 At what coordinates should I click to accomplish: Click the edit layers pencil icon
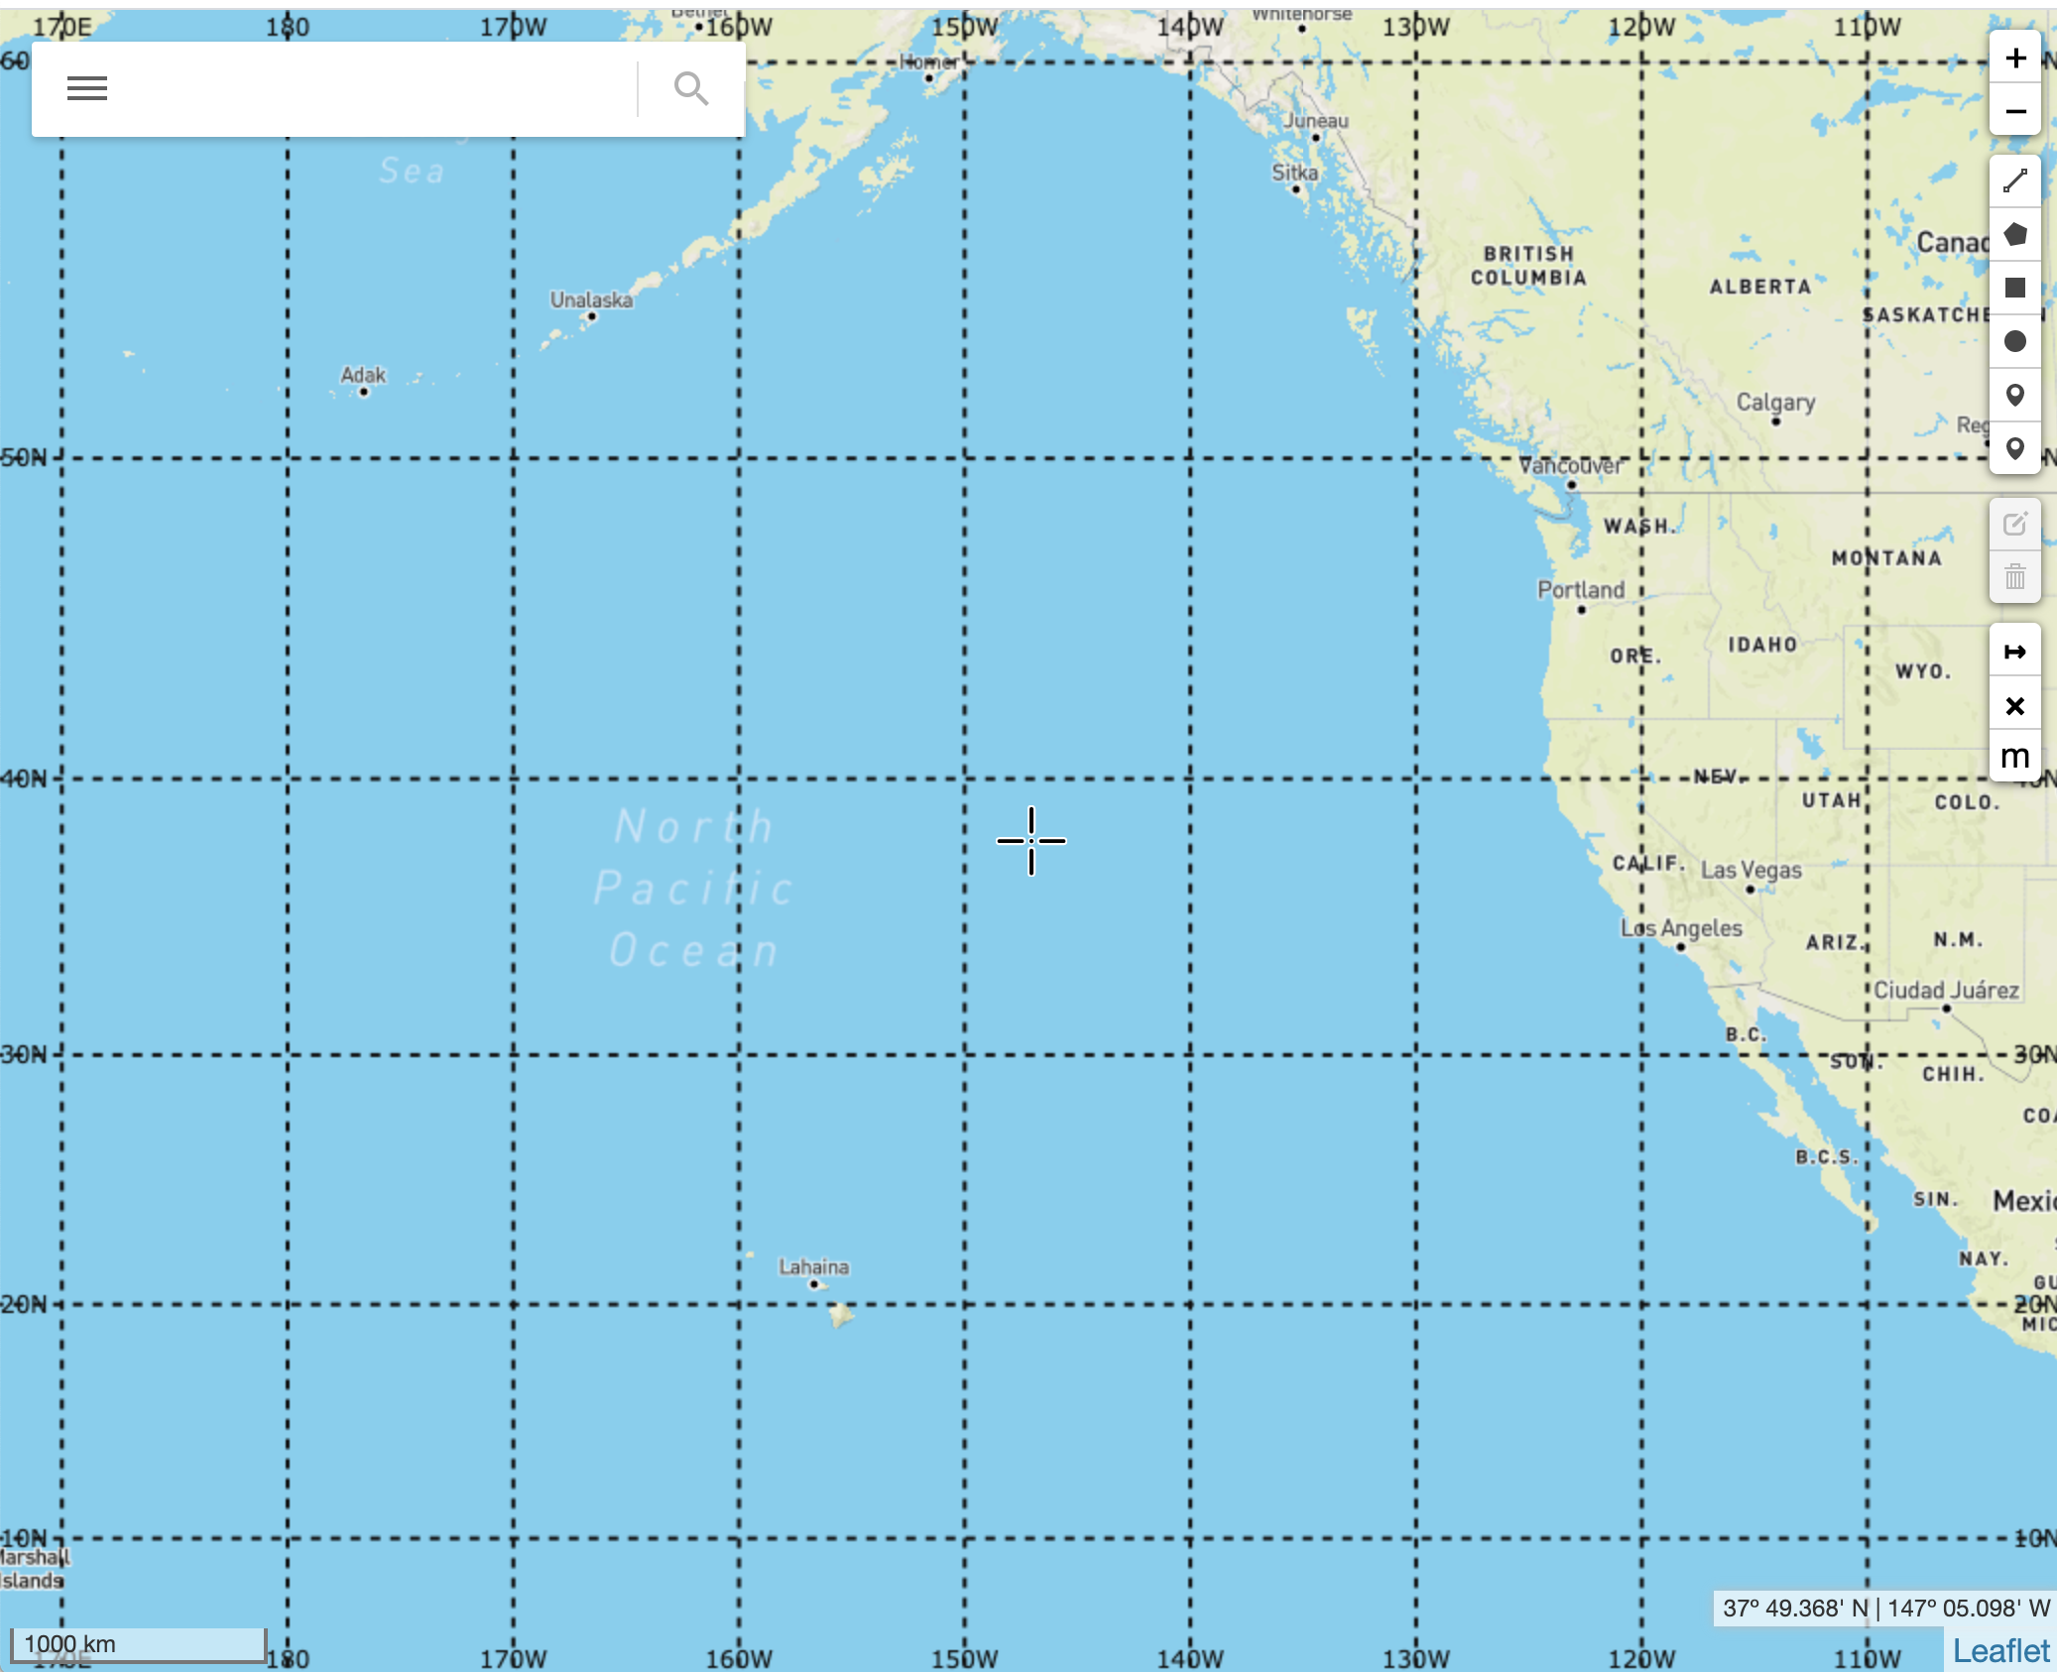2014,524
